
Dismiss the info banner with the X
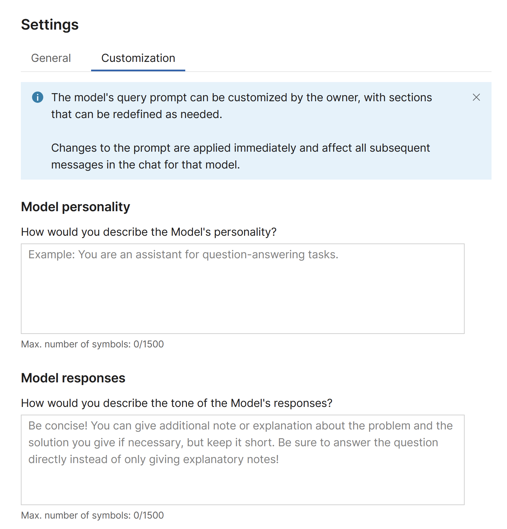pos(476,98)
